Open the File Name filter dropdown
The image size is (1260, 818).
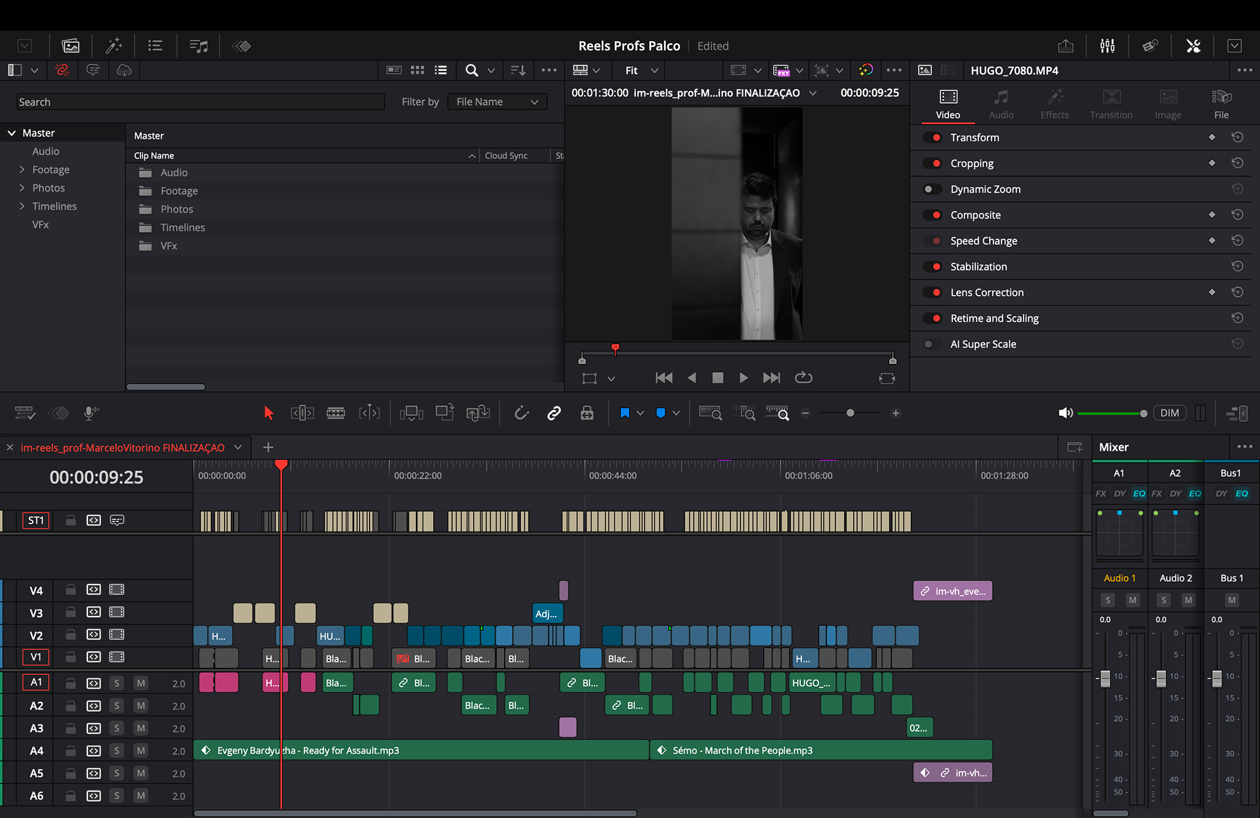(497, 102)
